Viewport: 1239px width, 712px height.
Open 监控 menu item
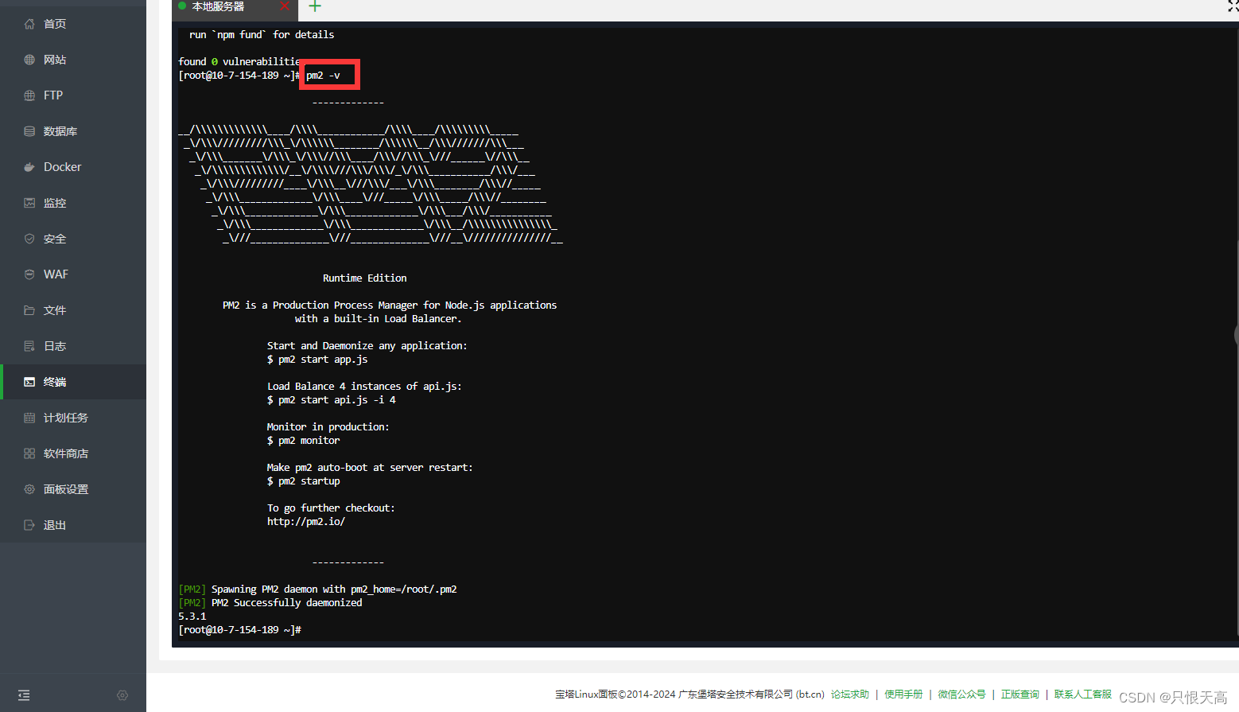pos(73,203)
